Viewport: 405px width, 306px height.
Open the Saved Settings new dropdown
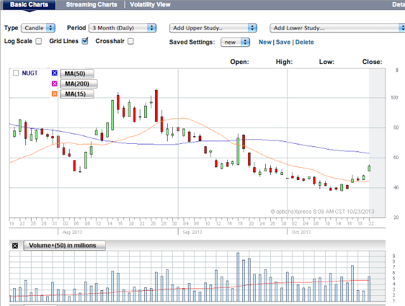click(x=235, y=42)
